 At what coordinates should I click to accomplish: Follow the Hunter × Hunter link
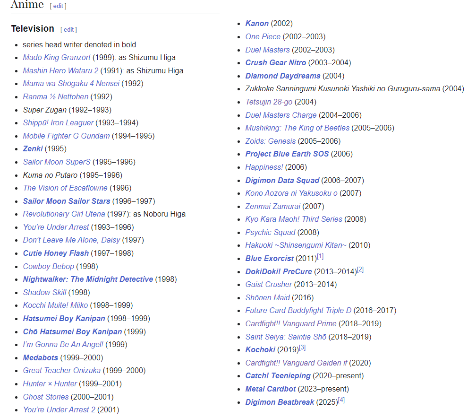coord(50,383)
